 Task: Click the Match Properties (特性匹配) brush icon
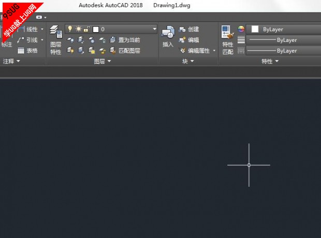[228, 32]
